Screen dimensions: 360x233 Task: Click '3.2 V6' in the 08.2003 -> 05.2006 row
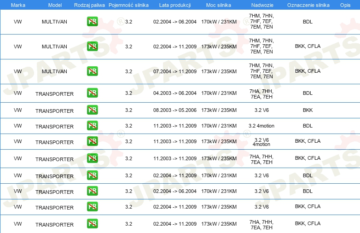coord(261,110)
